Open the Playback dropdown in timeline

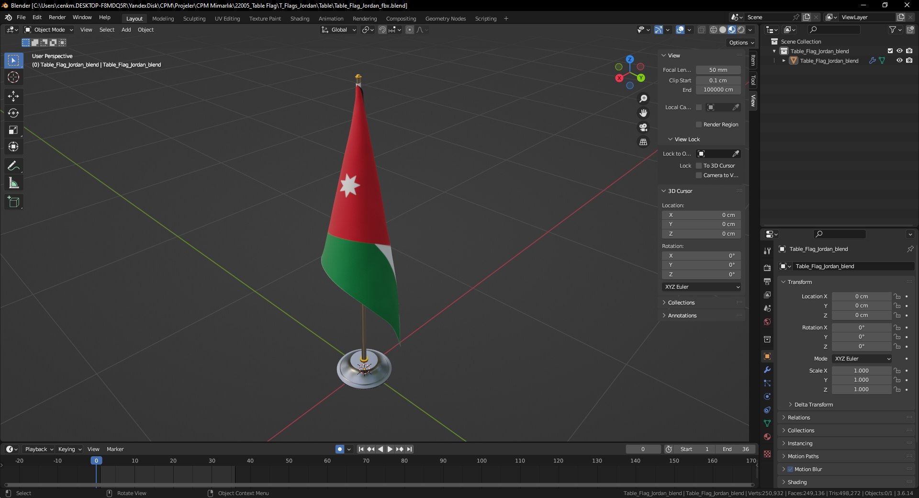tap(39, 449)
